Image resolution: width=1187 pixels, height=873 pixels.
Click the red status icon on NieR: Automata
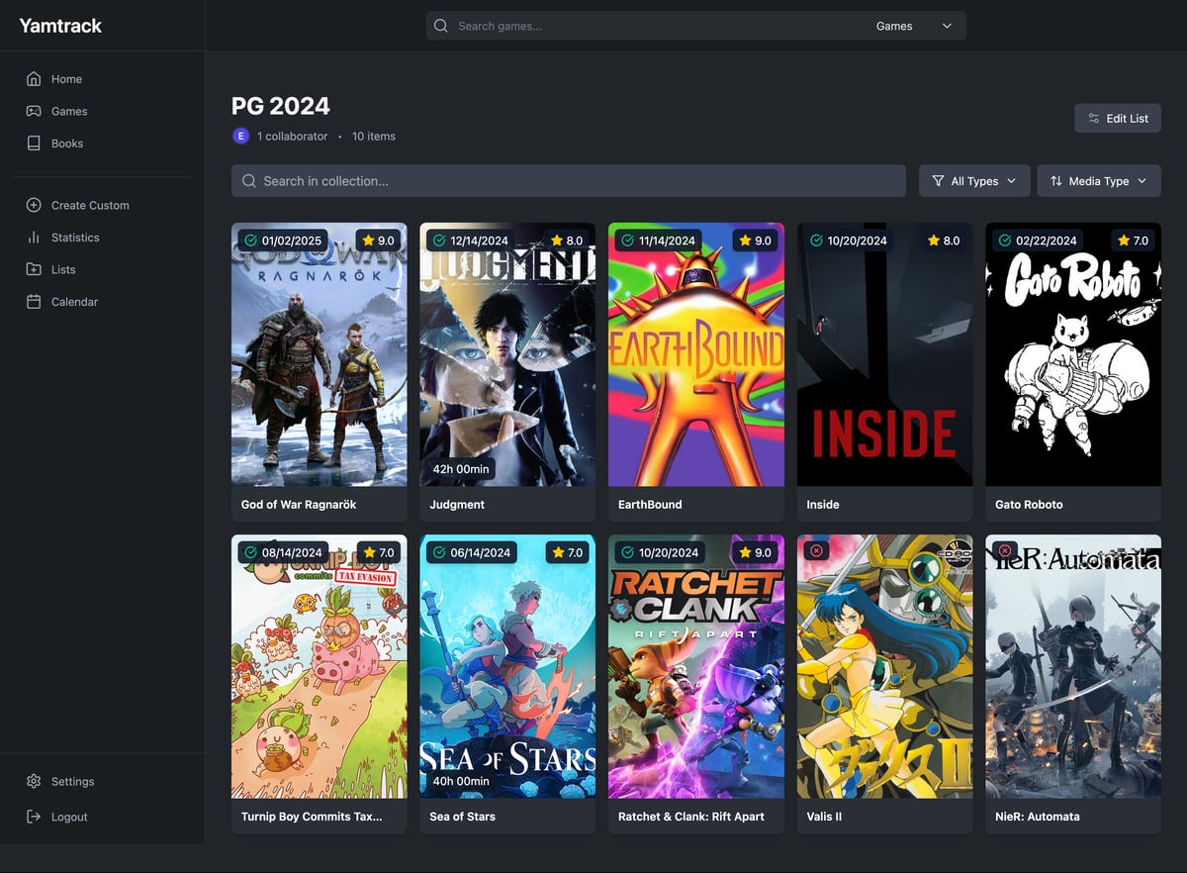(1005, 550)
